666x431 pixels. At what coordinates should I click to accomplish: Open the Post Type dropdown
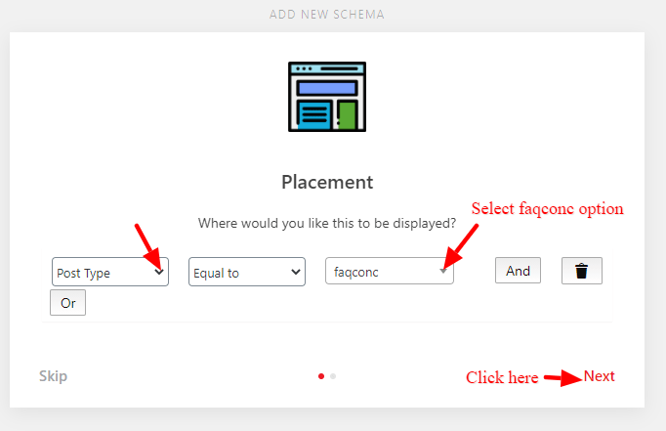(110, 272)
